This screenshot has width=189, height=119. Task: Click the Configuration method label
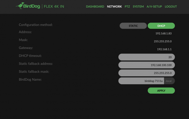click(36, 25)
